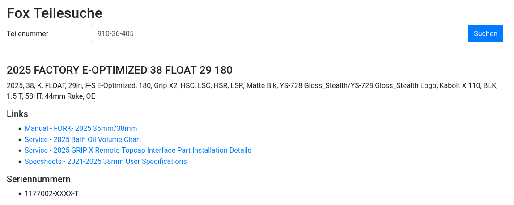Open the 38mm User Specifications specsheet link
514x205 pixels.
pos(106,161)
